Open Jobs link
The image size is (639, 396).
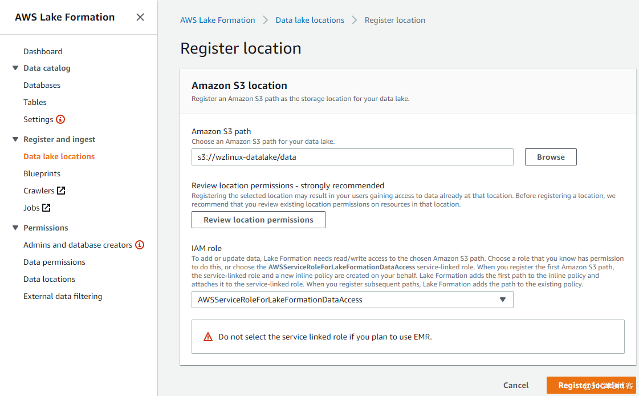(31, 208)
